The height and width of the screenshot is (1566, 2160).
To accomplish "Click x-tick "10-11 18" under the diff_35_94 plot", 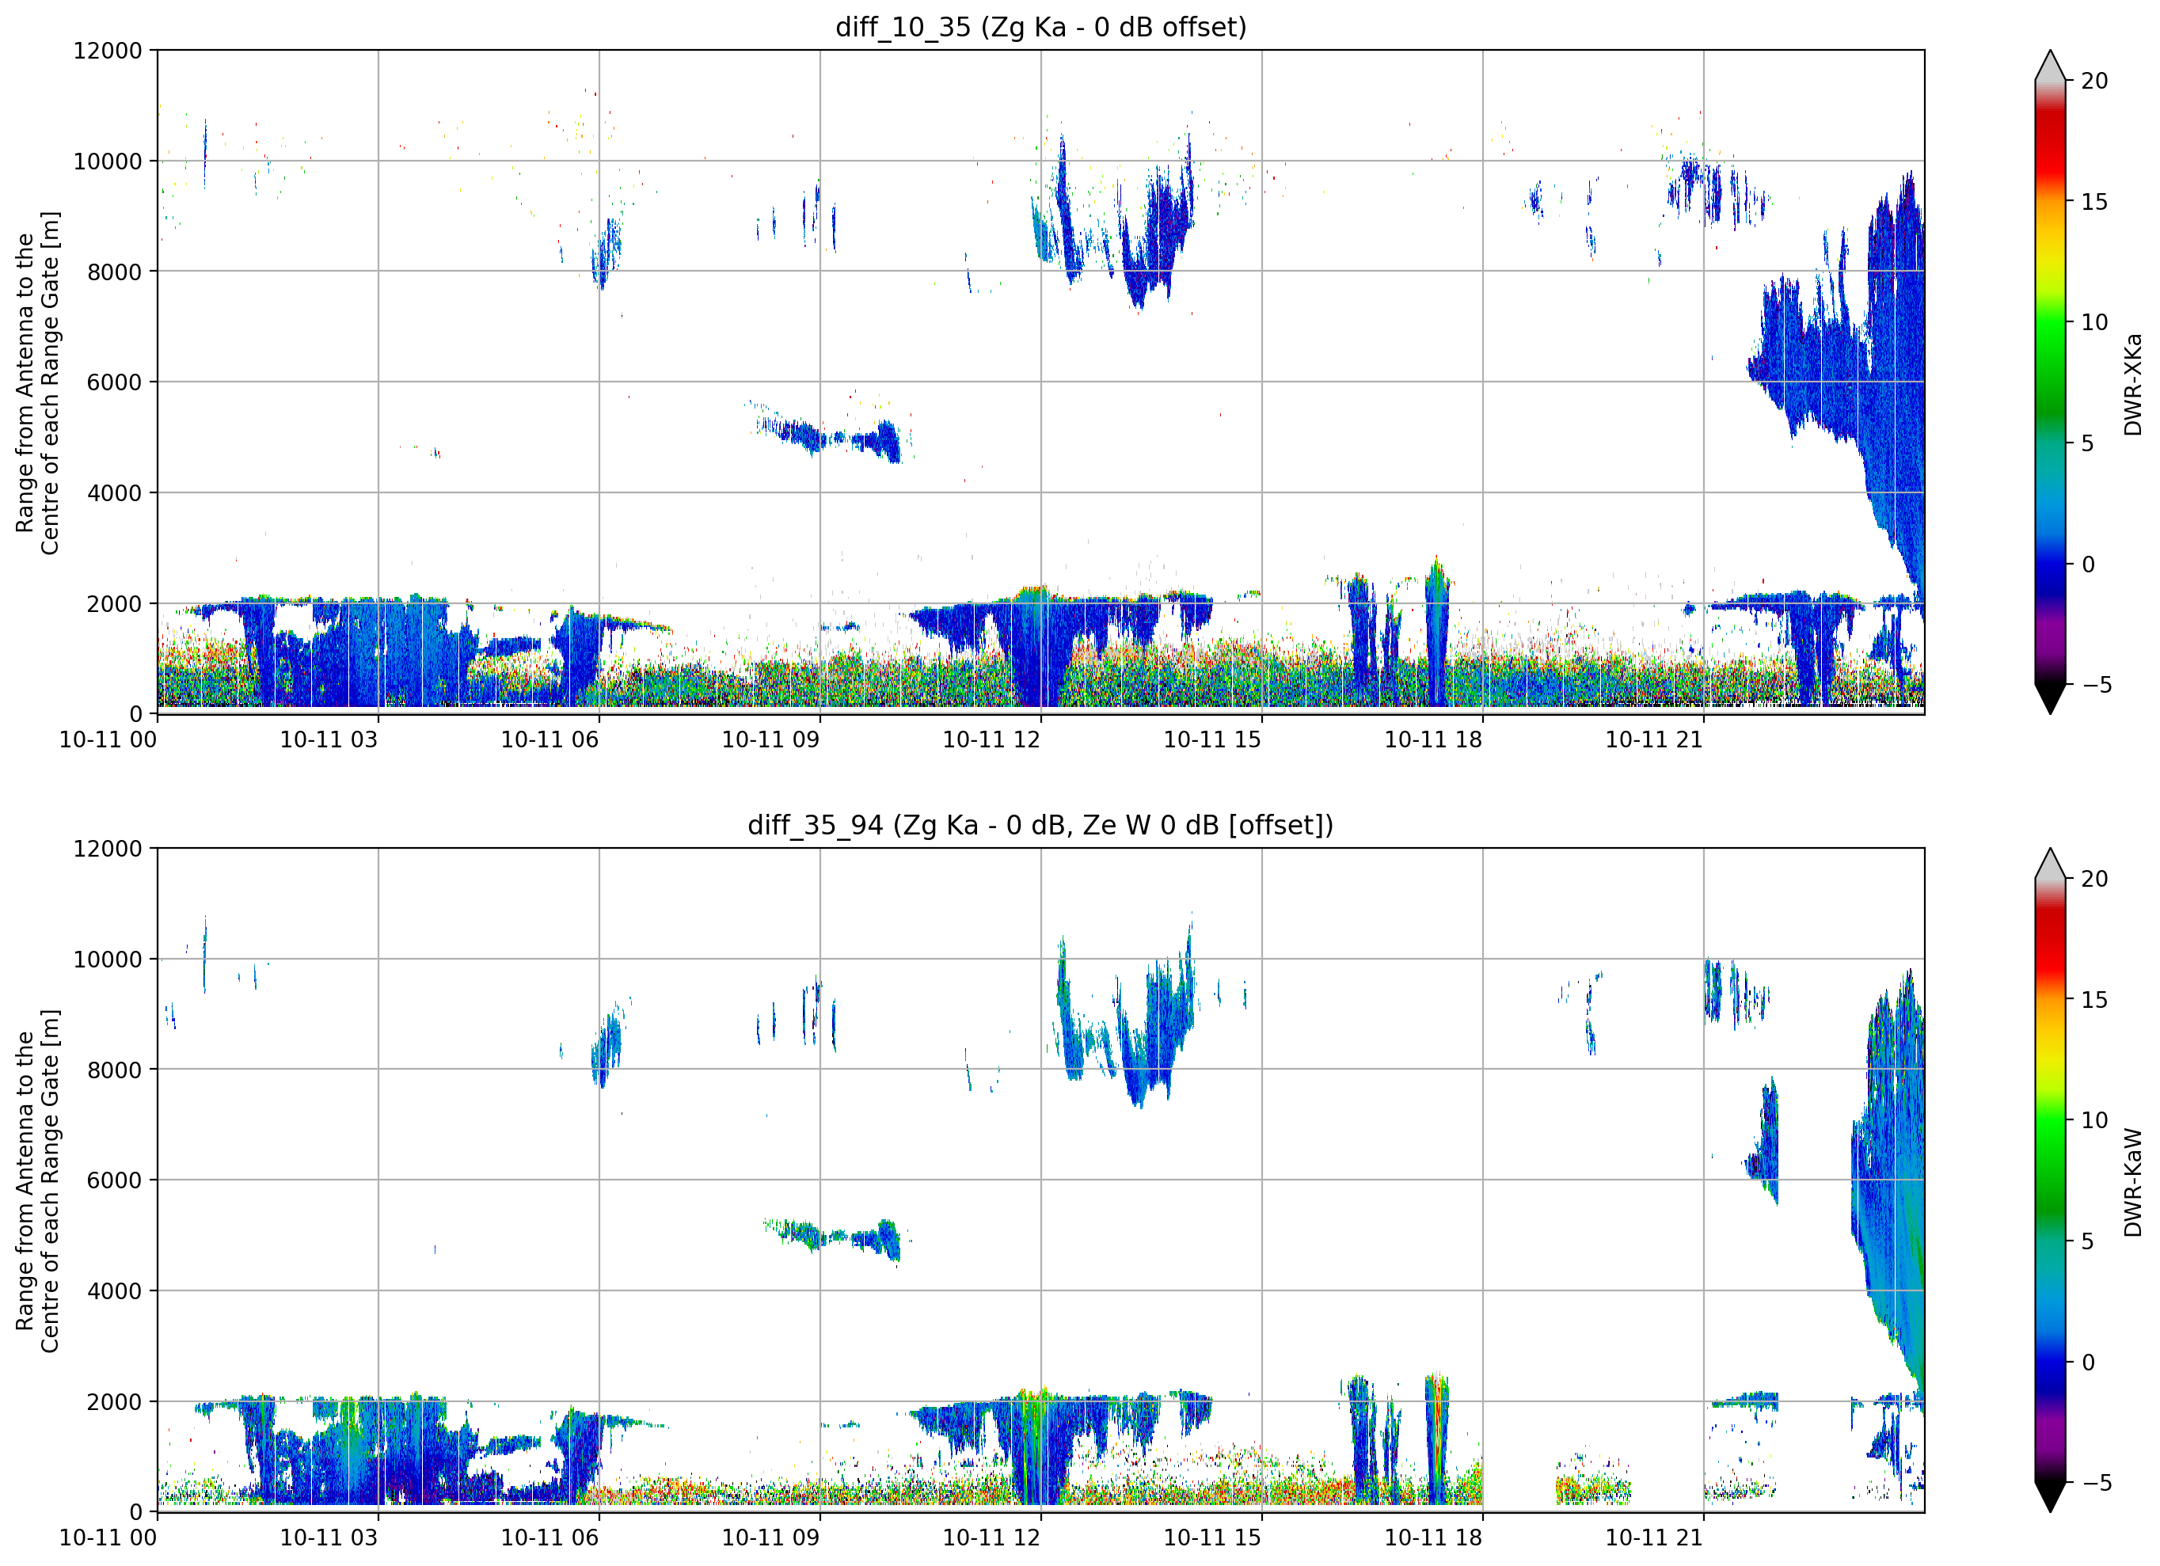I will tap(1433, 1538).
